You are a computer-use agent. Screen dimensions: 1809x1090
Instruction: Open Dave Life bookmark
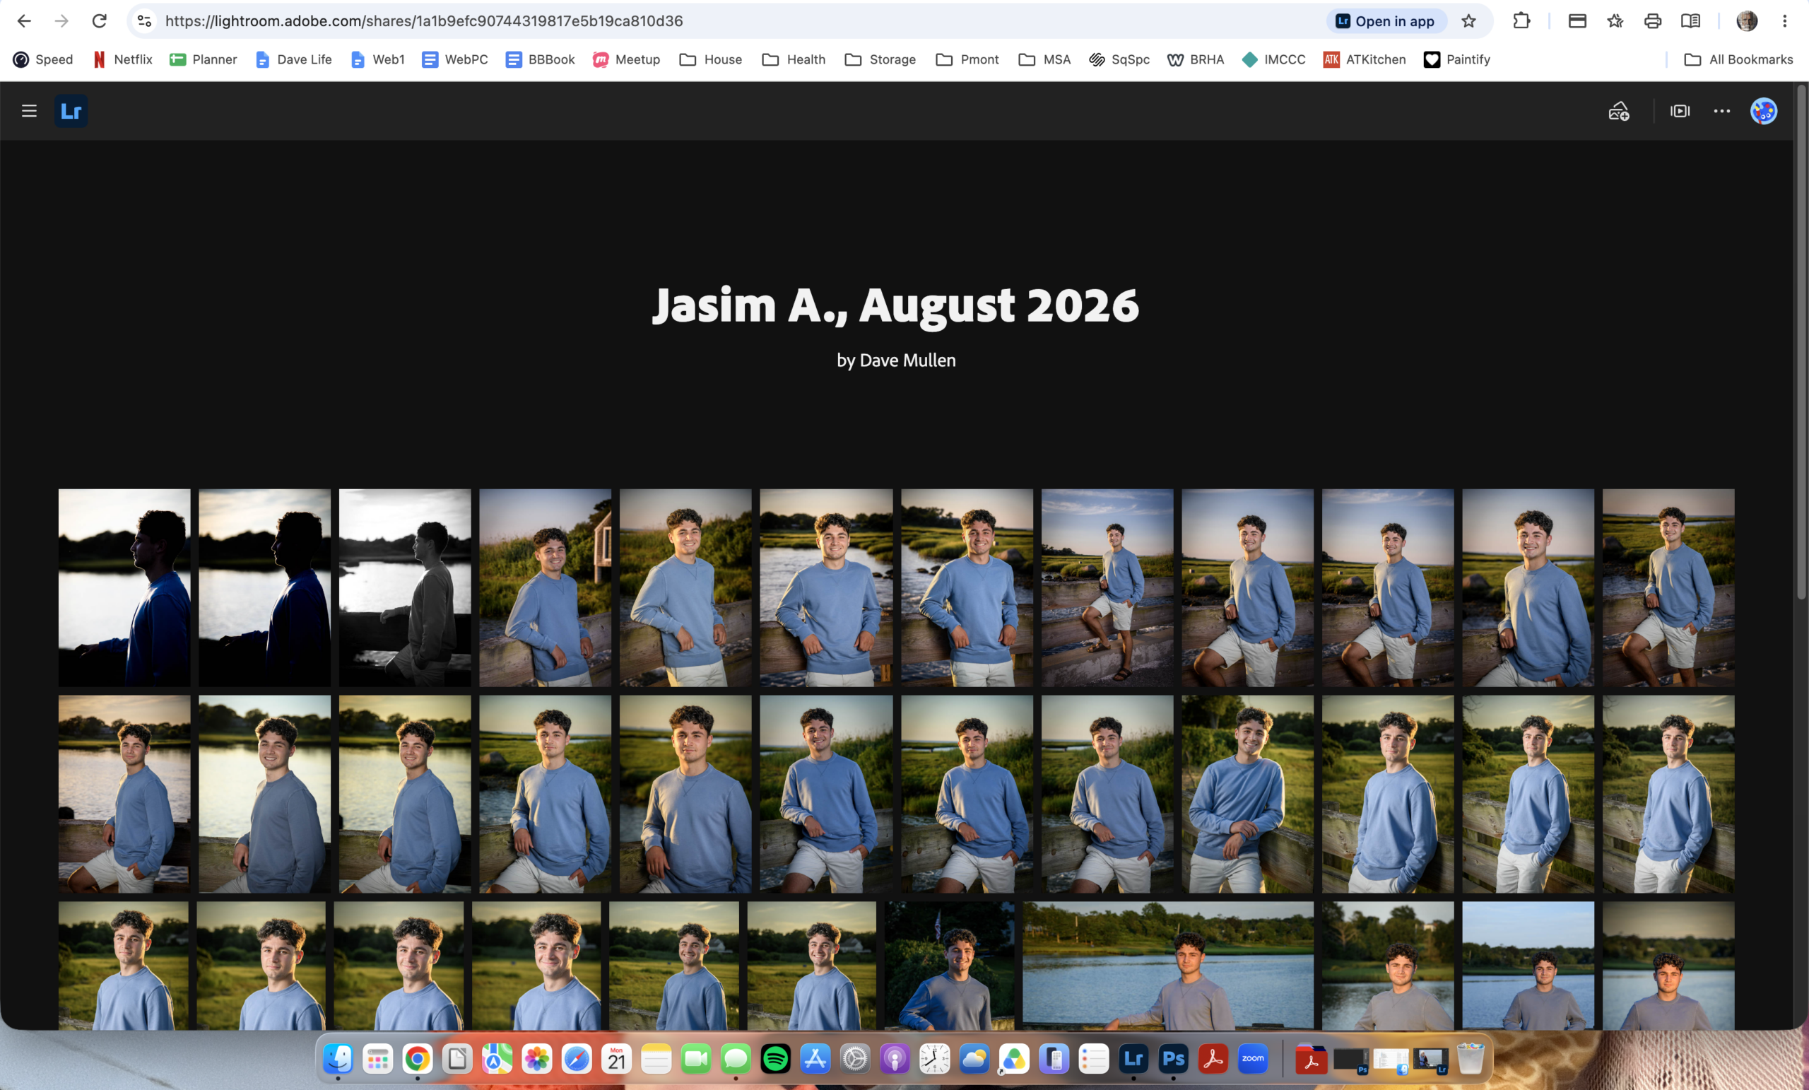(x=294, y=59)
